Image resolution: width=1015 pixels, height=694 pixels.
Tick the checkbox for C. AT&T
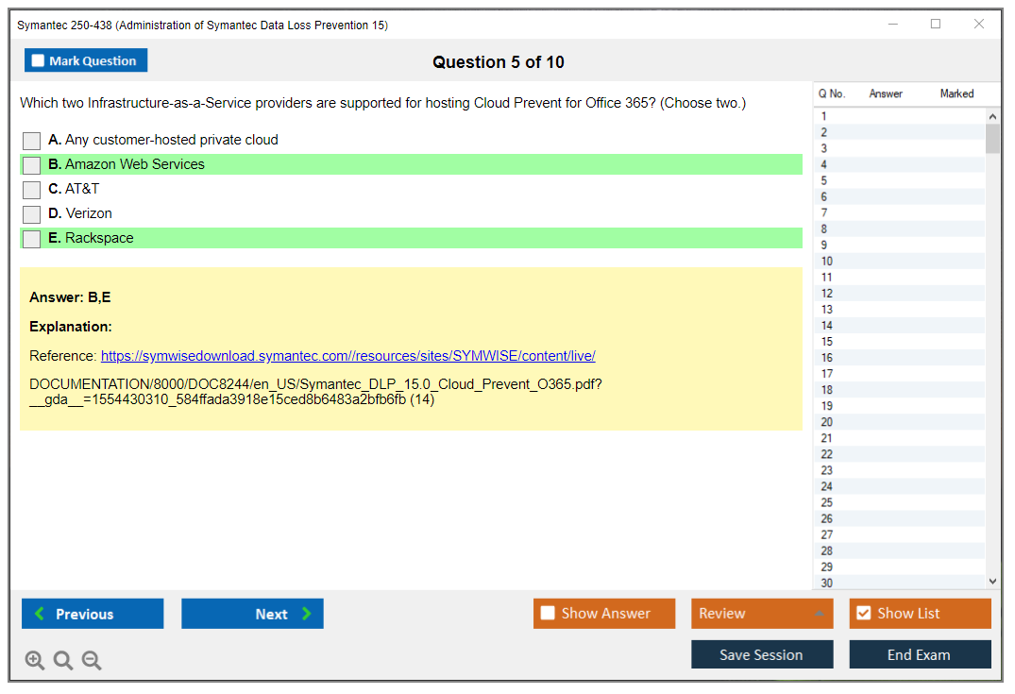pyautogui.click(x=32, y=190)
